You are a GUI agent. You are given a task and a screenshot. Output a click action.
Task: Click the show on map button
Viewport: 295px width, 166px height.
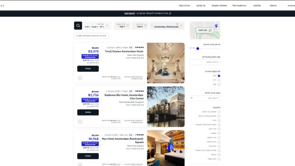pyautogui.click(x=205, y=30)
